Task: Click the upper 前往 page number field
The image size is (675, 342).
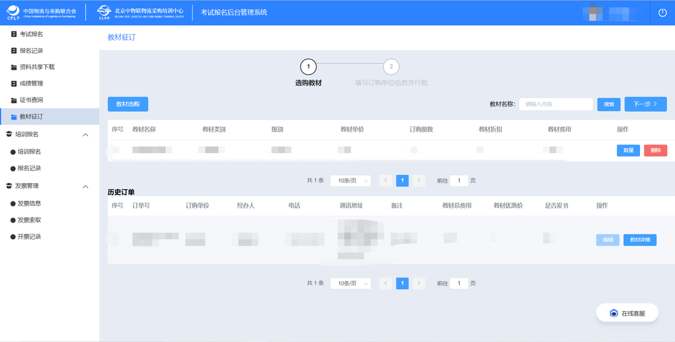Action: 459,181
